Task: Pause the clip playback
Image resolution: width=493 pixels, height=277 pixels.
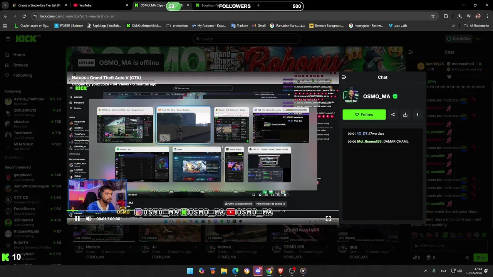Action: (x=77, y=219)
